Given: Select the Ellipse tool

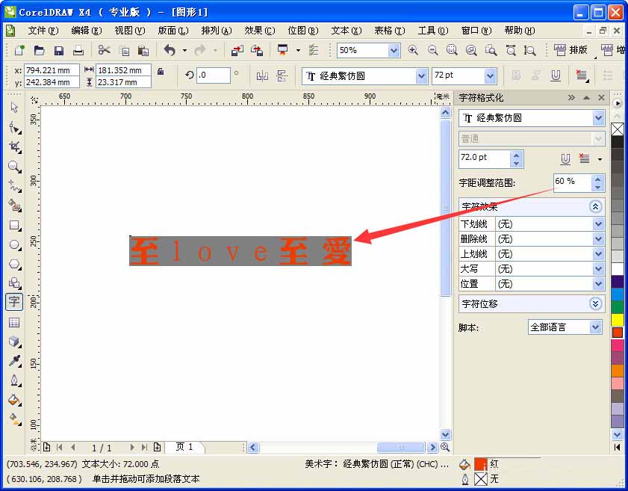Looking at the screenshot, I should point(15,244).
